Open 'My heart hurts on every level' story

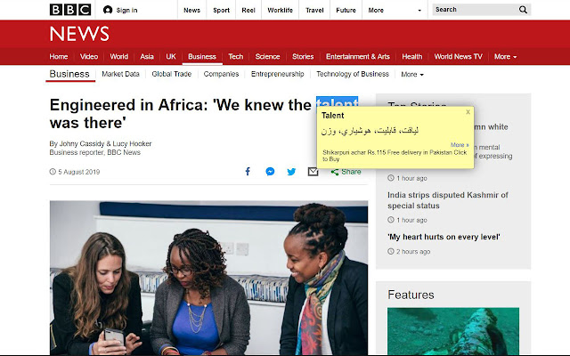[444, 237]
